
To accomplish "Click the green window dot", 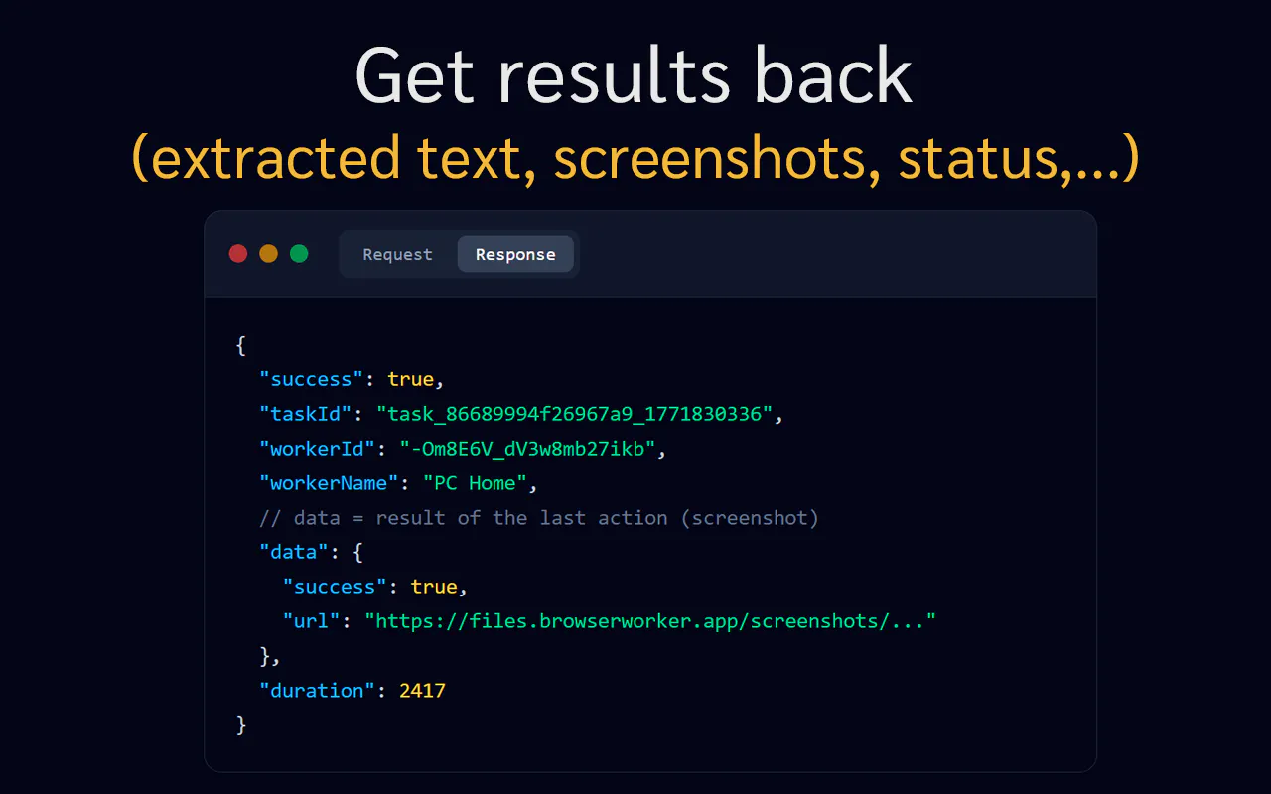I will coord(299,254).
